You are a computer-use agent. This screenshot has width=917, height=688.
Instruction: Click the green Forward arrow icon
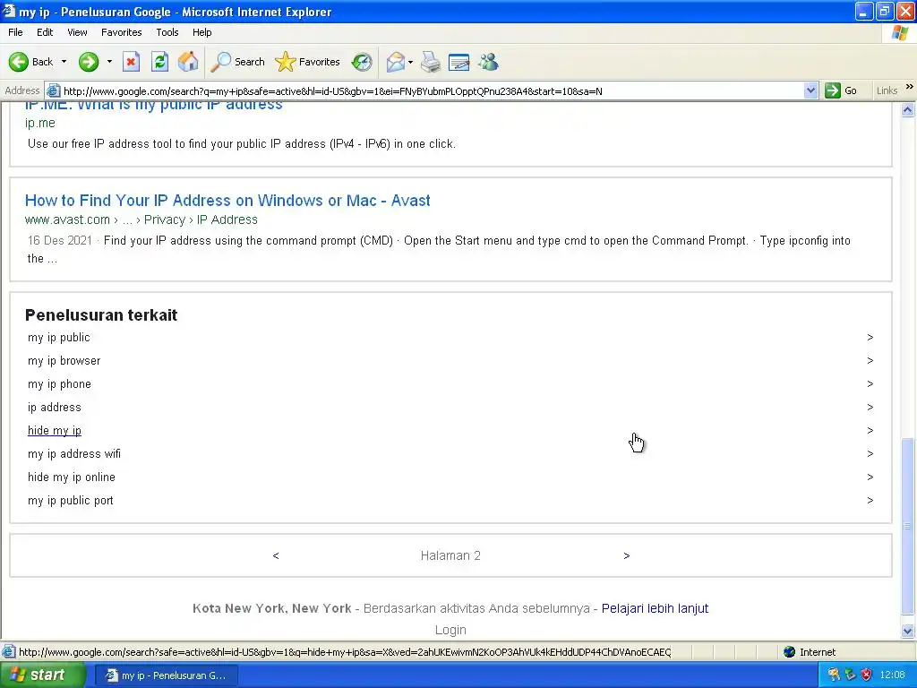click(89, 62)
